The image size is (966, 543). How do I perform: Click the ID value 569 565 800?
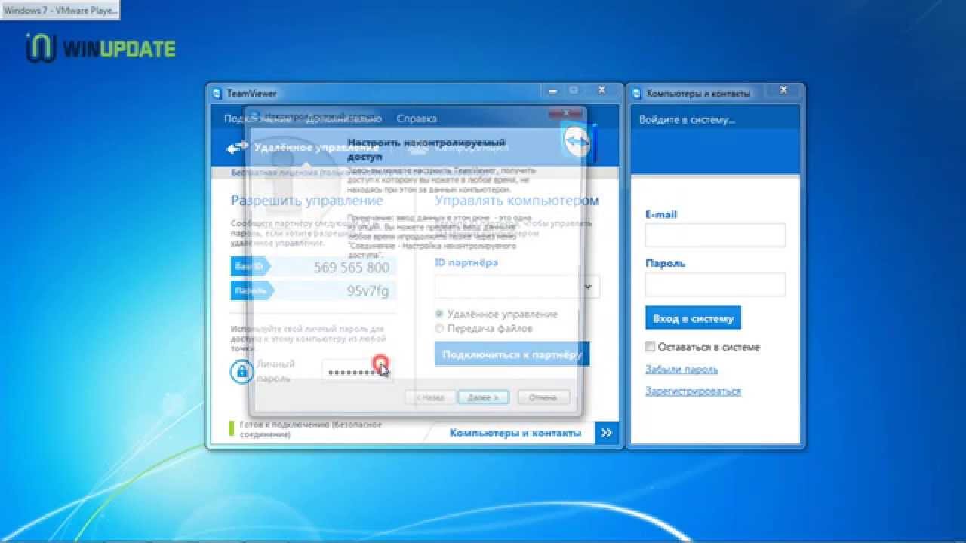(x=352, y=268)
